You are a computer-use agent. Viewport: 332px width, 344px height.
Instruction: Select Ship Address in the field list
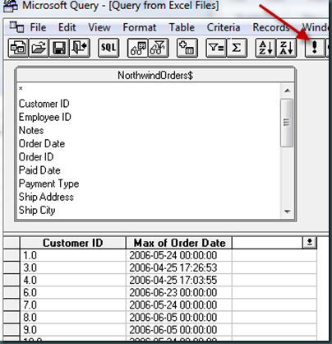tap(46, 197)
